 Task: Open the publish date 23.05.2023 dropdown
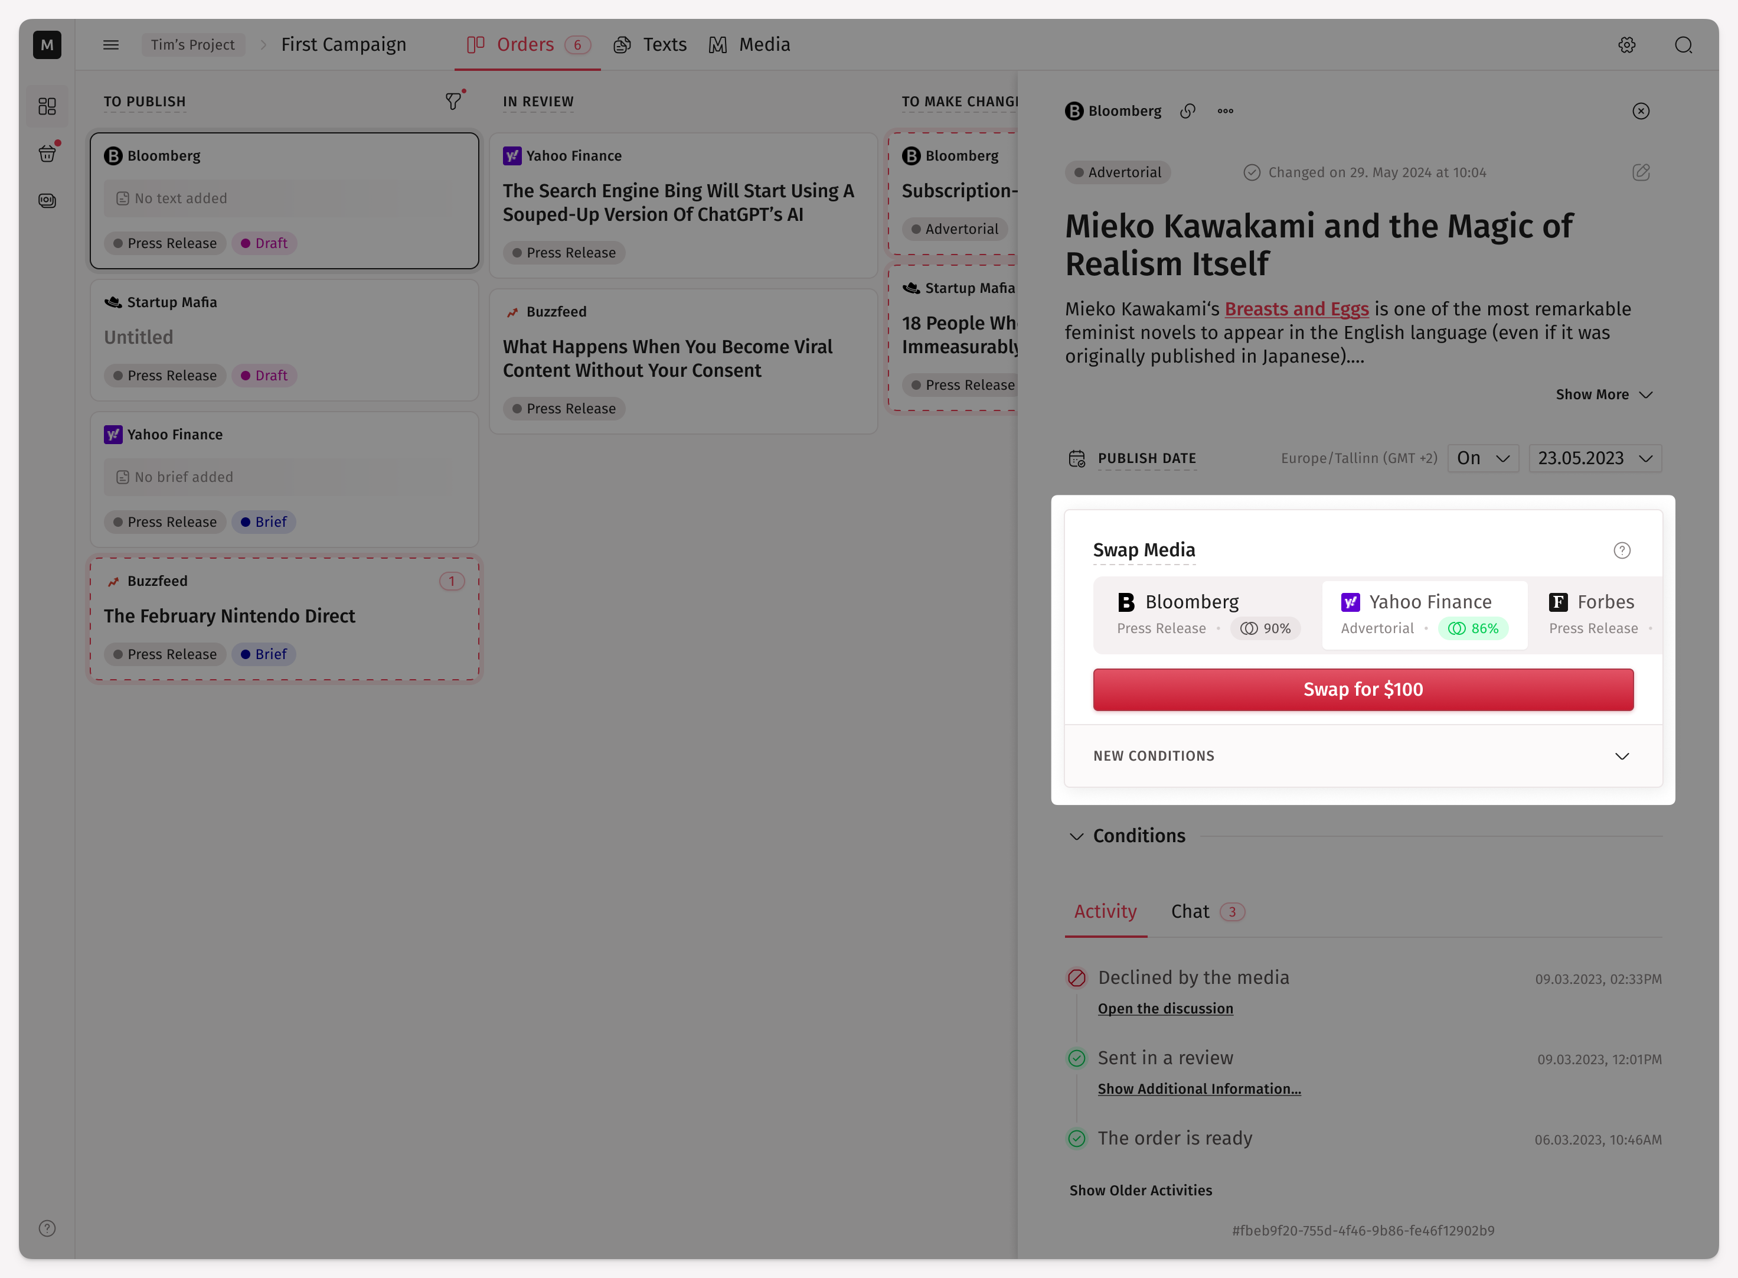pos(1594,459)
